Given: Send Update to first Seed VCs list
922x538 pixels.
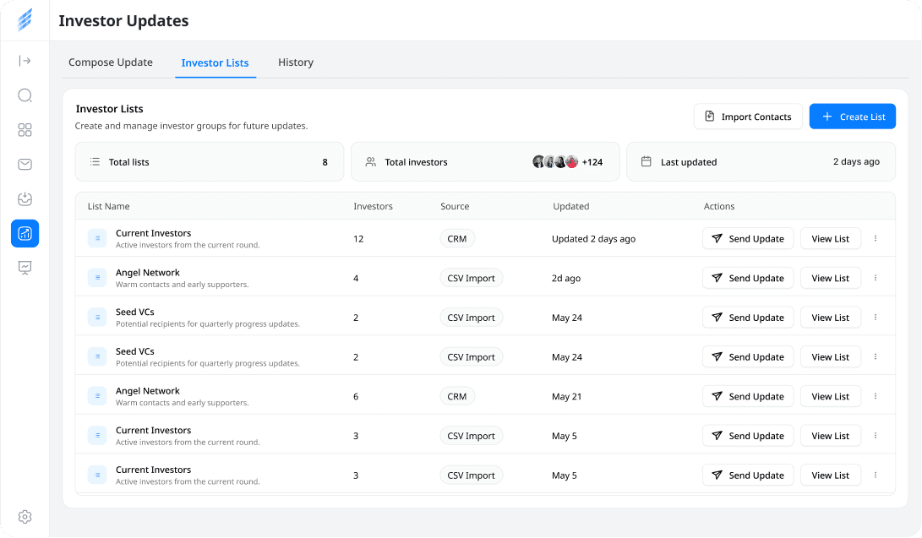Looking at the screenshot, I should coord(748,318).
